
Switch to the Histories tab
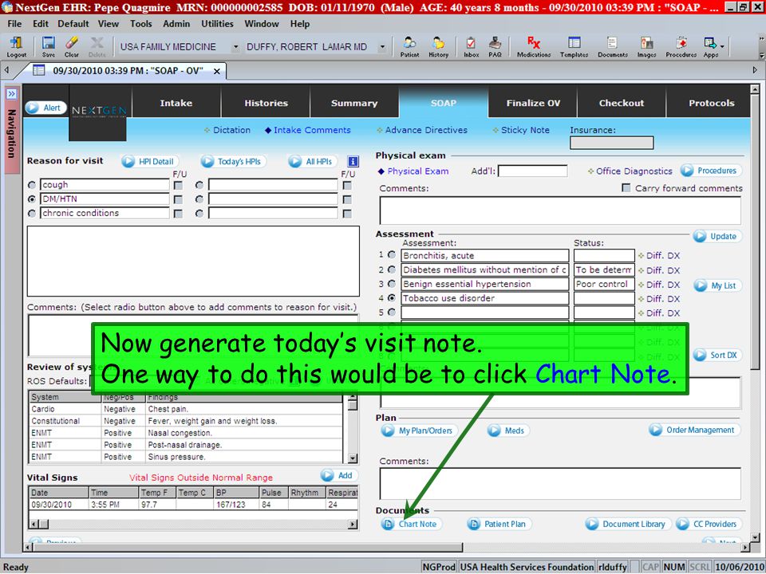point(266,103)
